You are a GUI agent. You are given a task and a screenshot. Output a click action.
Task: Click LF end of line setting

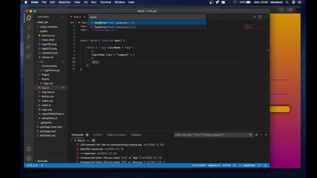pos(234,165)
